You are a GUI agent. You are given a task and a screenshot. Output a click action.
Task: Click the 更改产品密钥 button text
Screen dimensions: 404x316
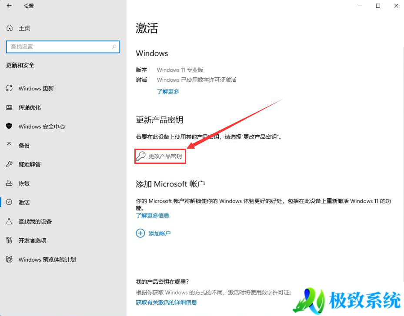tap(165, 156)
